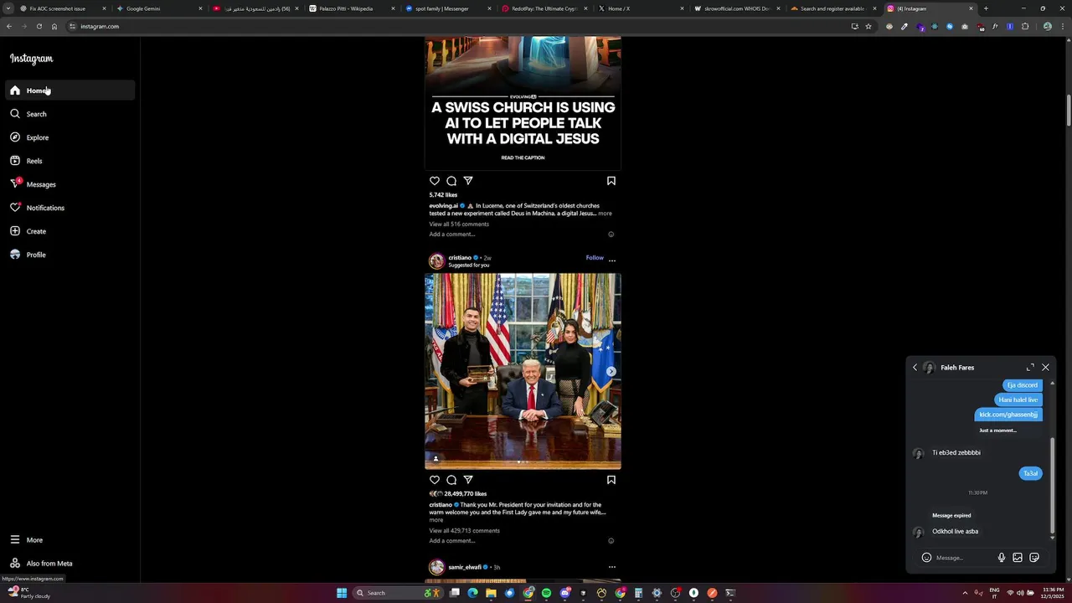Screen dimensions: 1072x603
Task: Comment on the evolving.ai post
Action: [x=451, y=181]
